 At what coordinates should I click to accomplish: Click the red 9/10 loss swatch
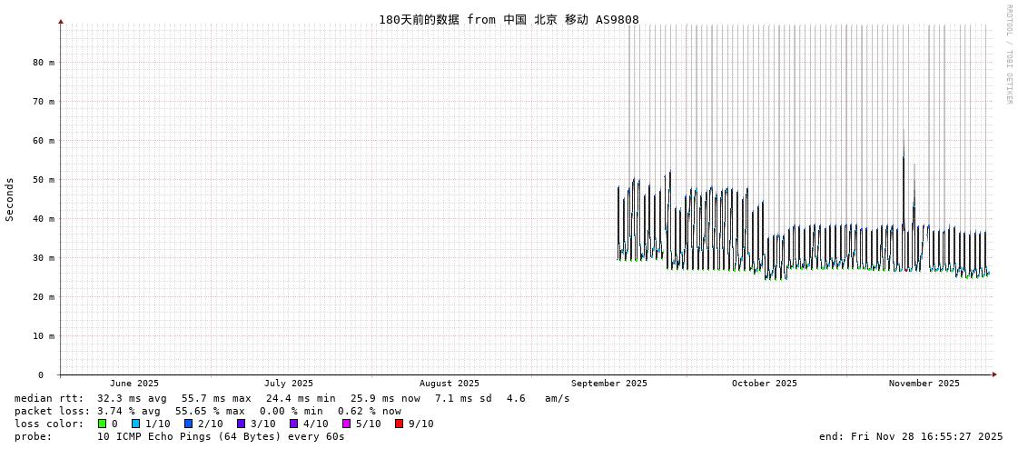click(399, 424)
